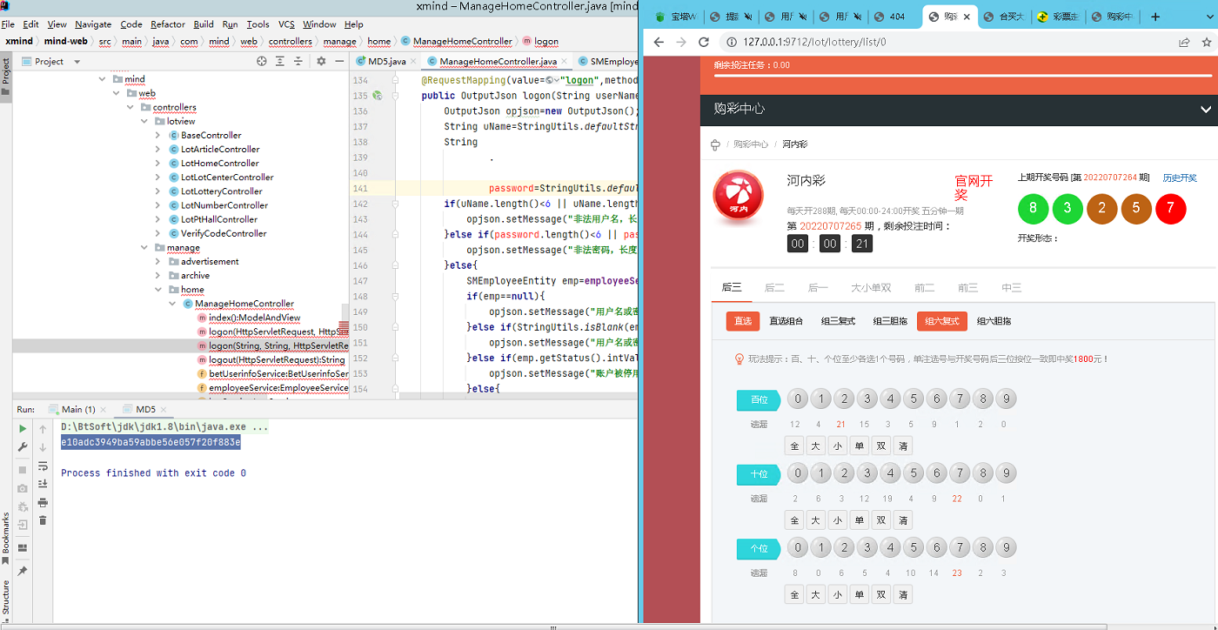Rerun the MD5 program with green play icon

(23, 428)
